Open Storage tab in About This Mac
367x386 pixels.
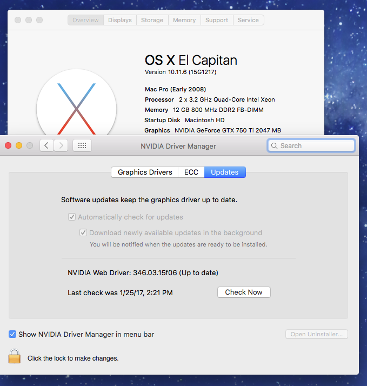point(152,20)
